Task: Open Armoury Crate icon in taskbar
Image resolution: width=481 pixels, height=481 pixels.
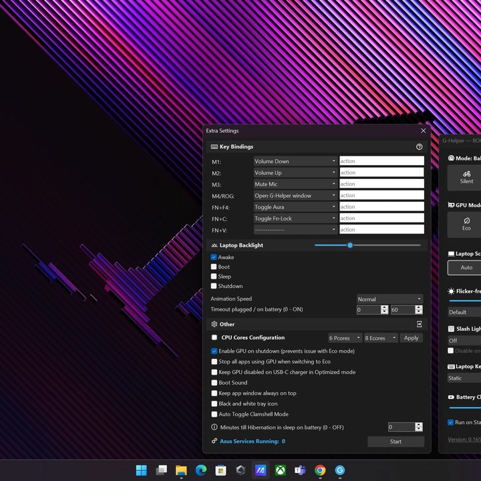Action: (x=240, y=470)
